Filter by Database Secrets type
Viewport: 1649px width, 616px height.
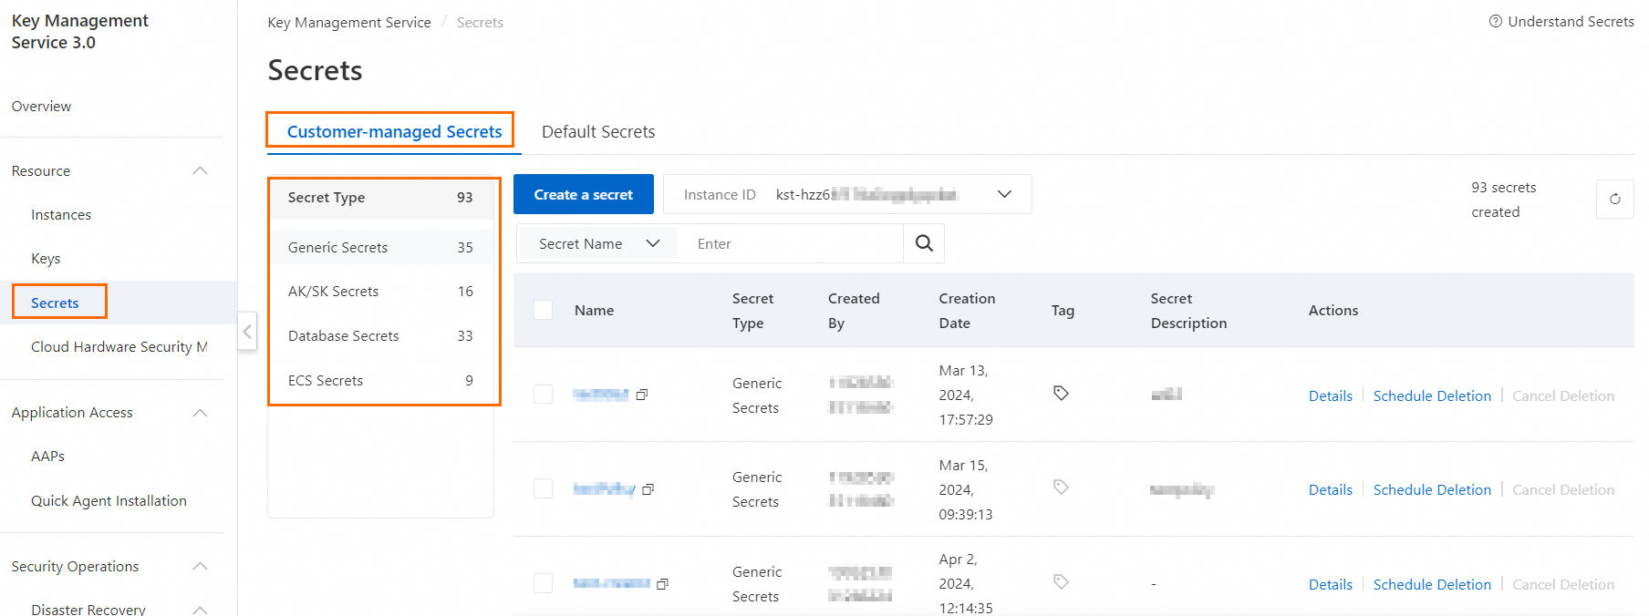[x=344, y=336]
